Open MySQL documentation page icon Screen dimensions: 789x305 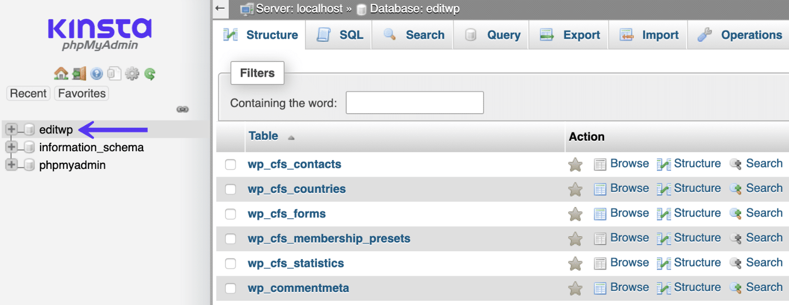(x=114, y=73)
